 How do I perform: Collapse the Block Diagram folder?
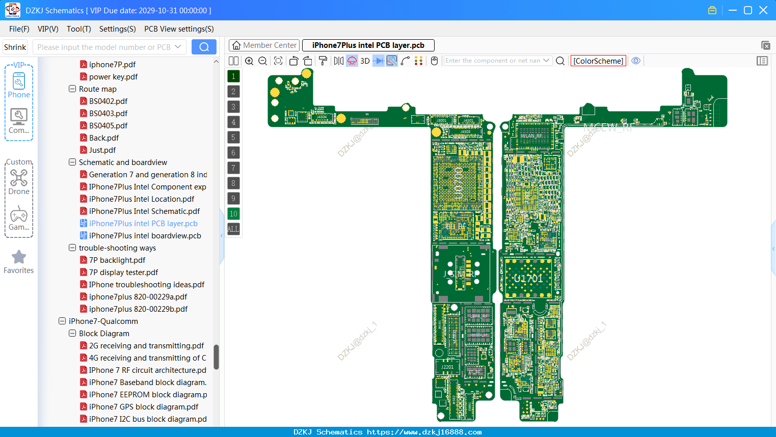point(72,333)
